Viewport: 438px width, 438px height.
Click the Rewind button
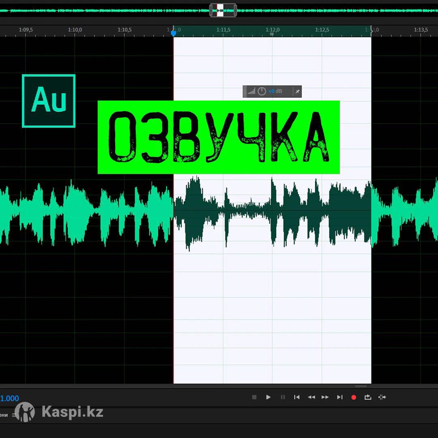point(311,397)
